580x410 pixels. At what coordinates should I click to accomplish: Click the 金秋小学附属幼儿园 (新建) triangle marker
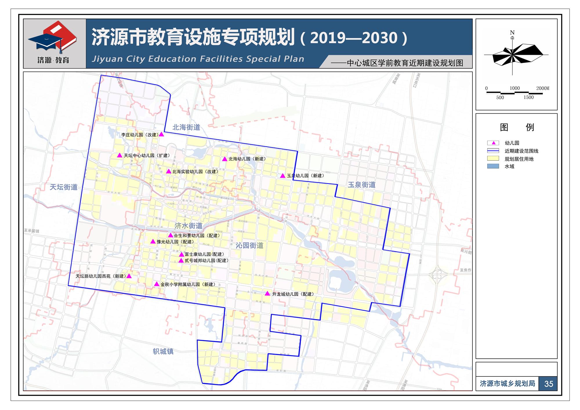point(157,284)
